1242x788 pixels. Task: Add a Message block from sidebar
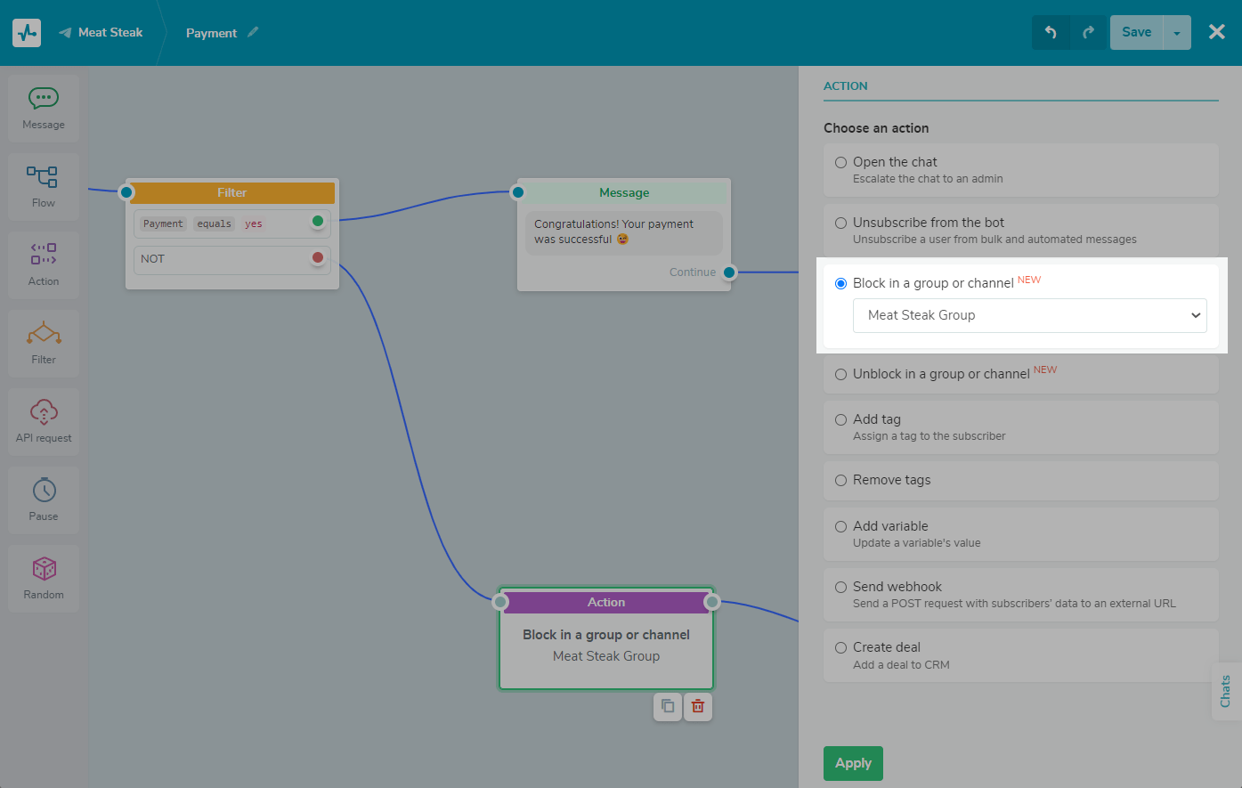(x=44, y=109)
